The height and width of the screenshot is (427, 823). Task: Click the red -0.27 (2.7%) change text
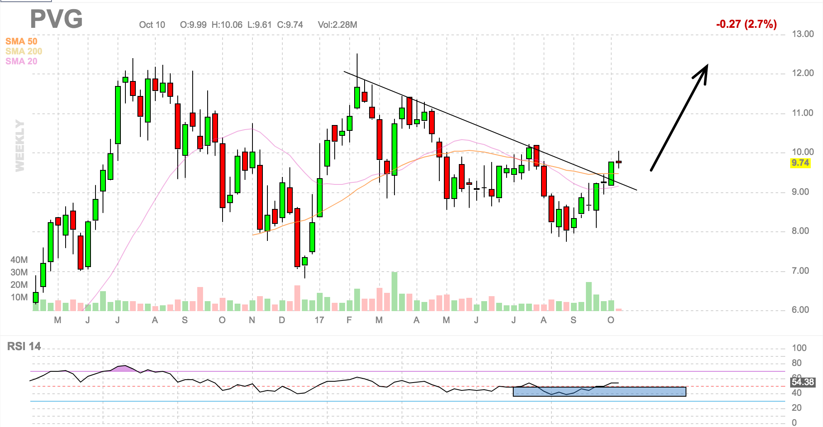coord(746,24)
